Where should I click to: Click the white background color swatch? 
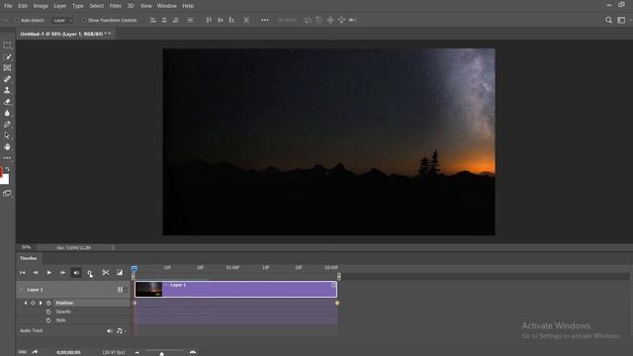(5, 180)
